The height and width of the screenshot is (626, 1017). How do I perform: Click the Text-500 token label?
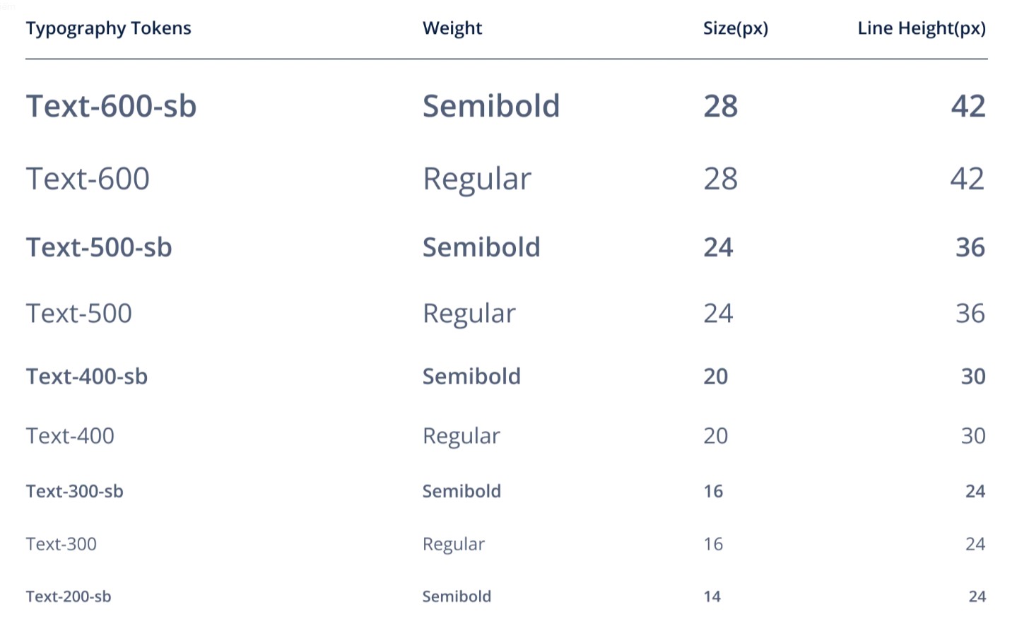pos(78,313)
